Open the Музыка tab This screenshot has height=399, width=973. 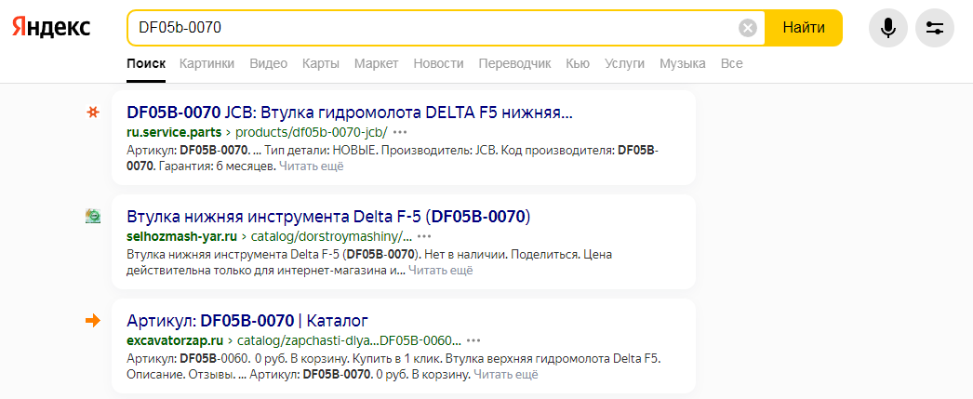683,63
